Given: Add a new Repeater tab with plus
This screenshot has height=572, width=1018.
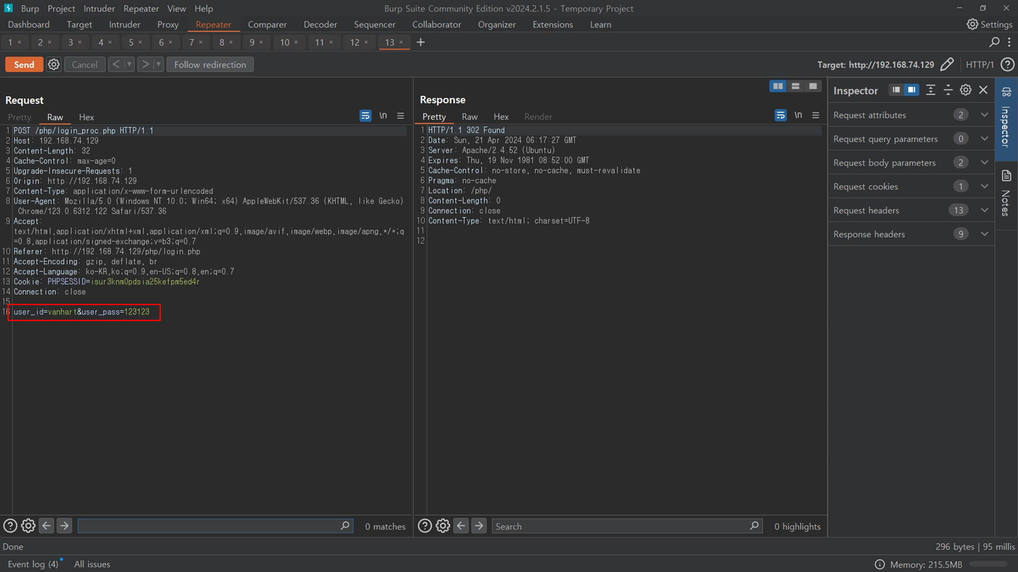Looking at the screenshot, I should tap(420, 42).
